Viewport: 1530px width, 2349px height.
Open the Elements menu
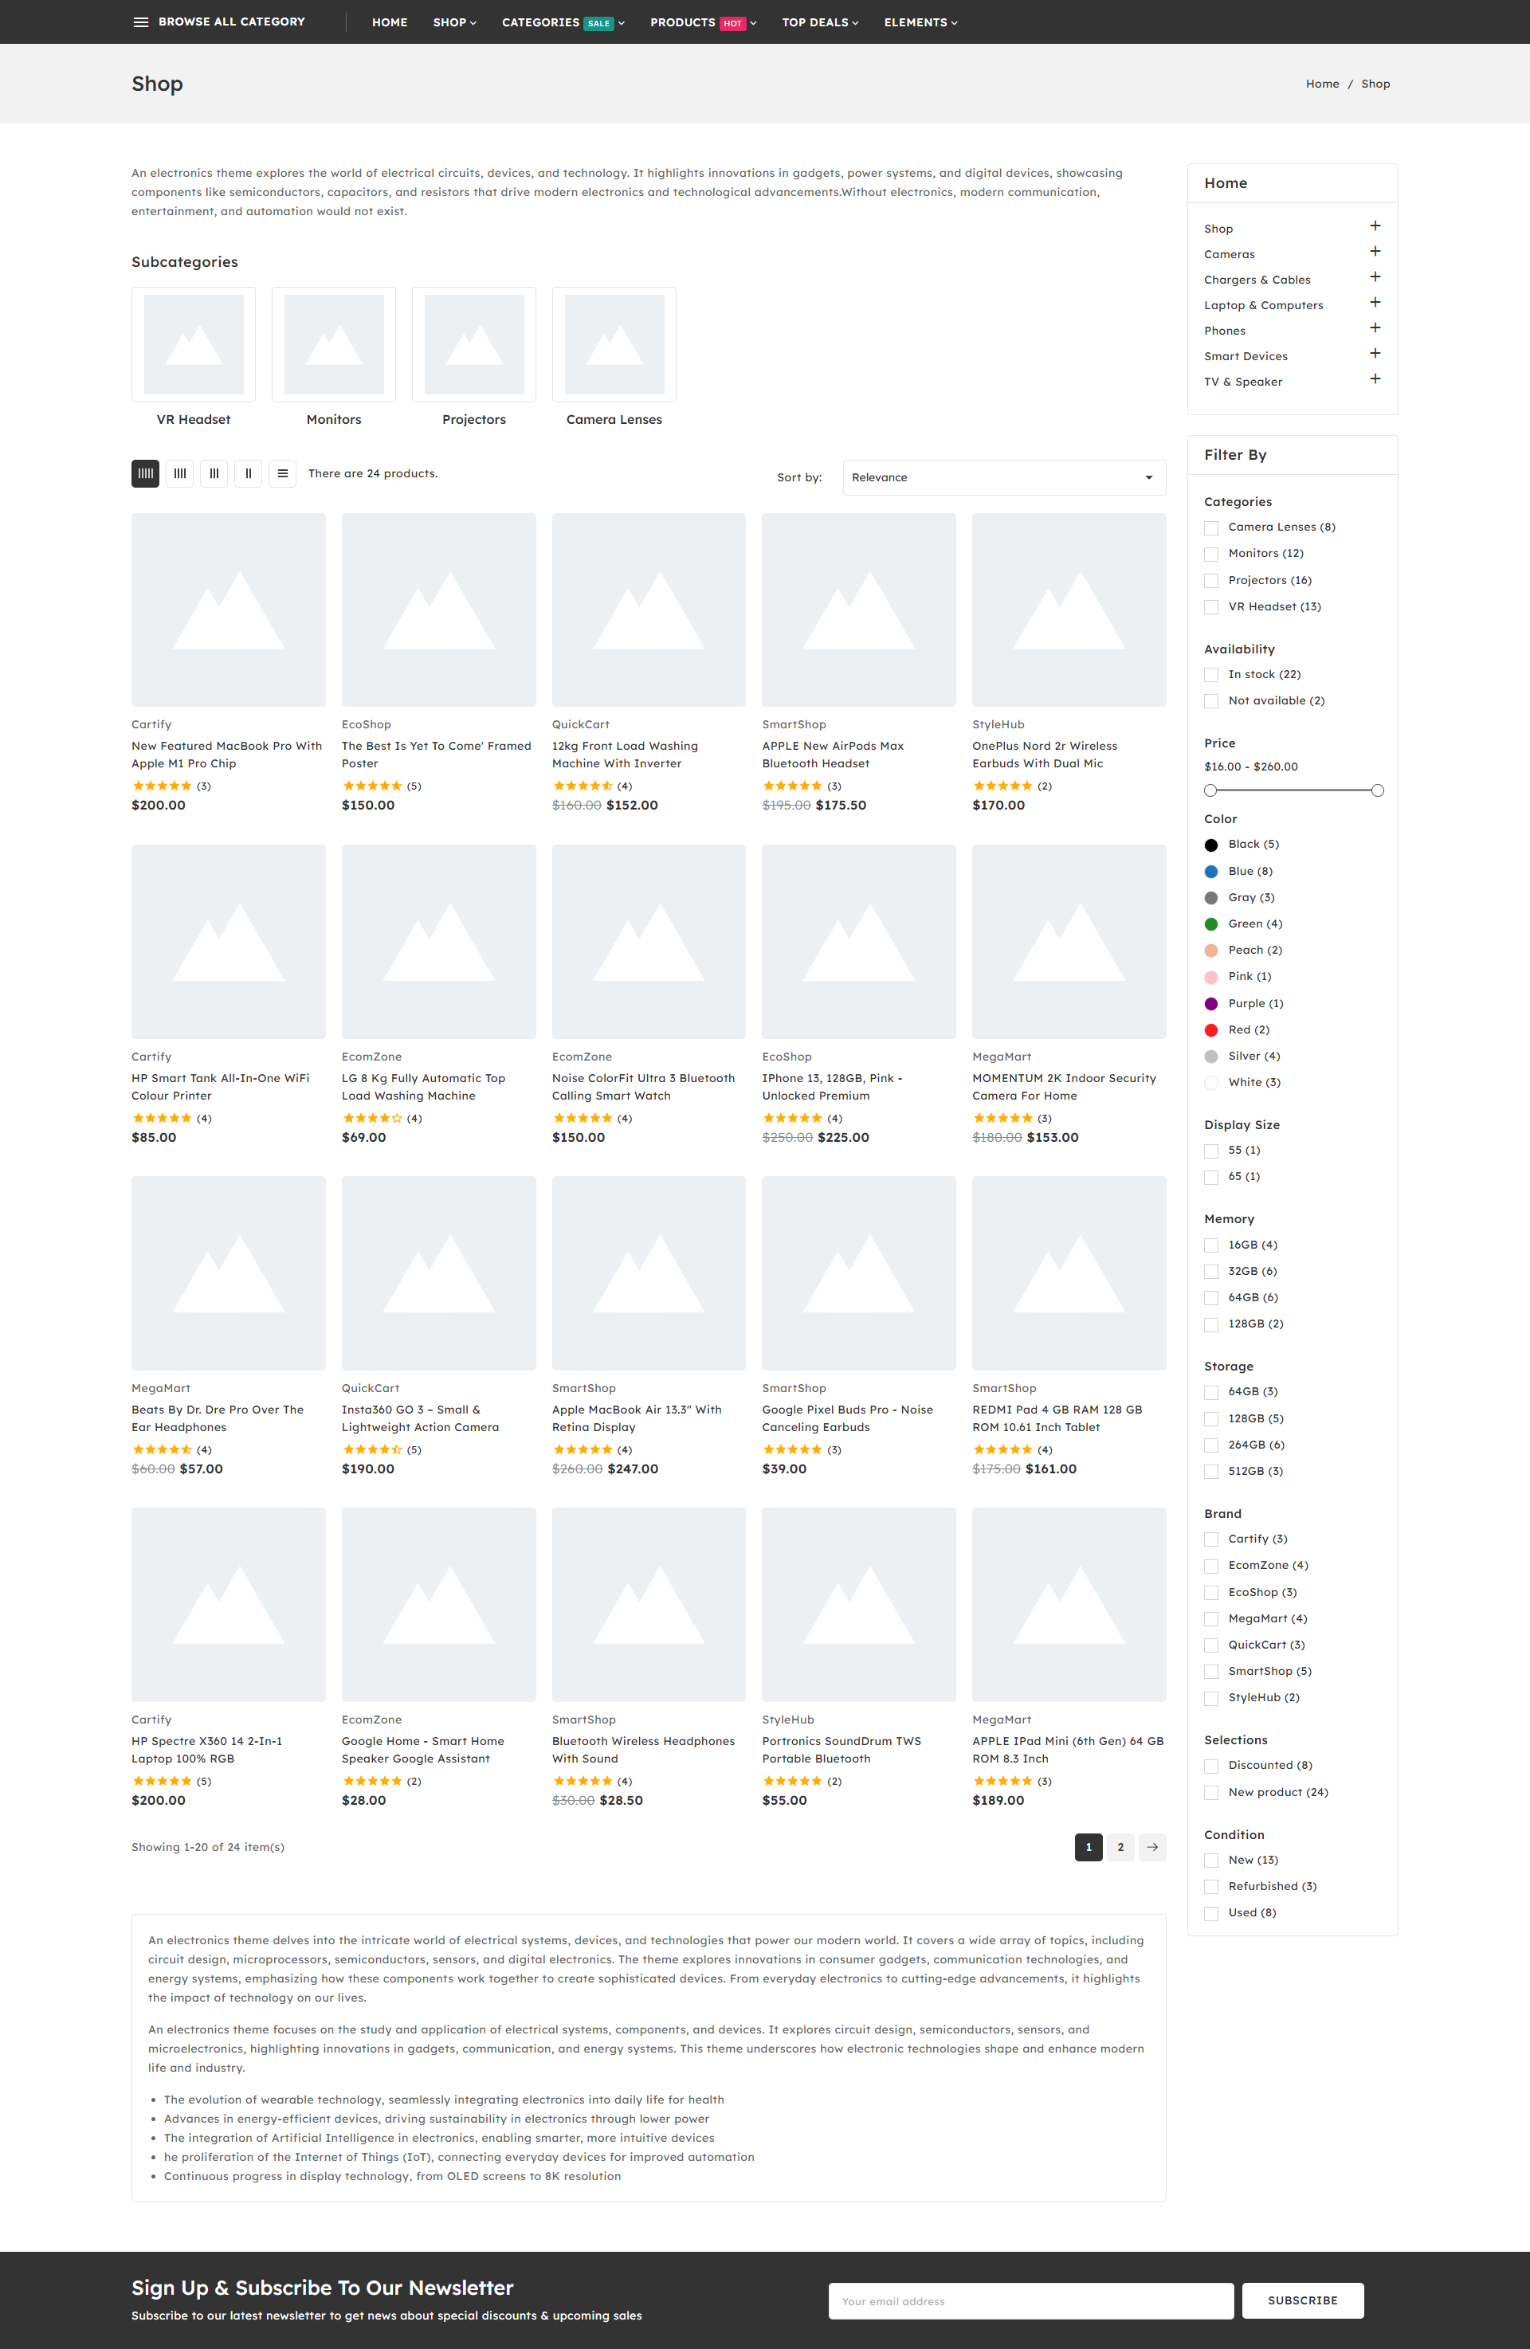click(921, 22)
